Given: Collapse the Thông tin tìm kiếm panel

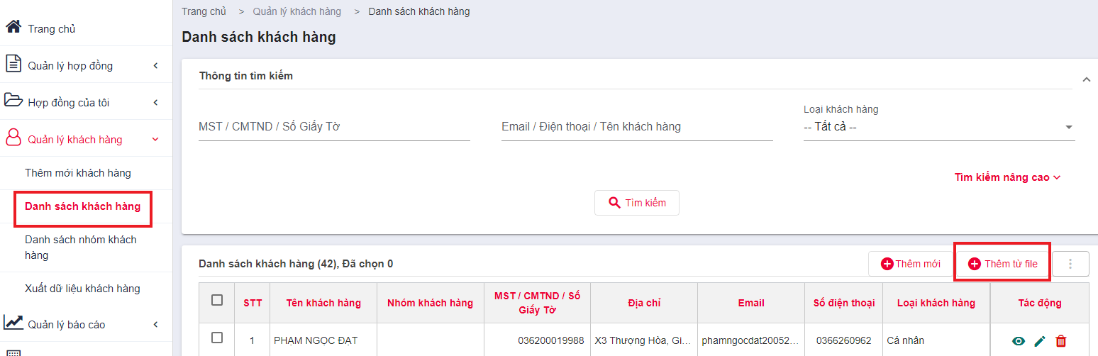Looking at the screenshot, I should (x=1086, y=80).
